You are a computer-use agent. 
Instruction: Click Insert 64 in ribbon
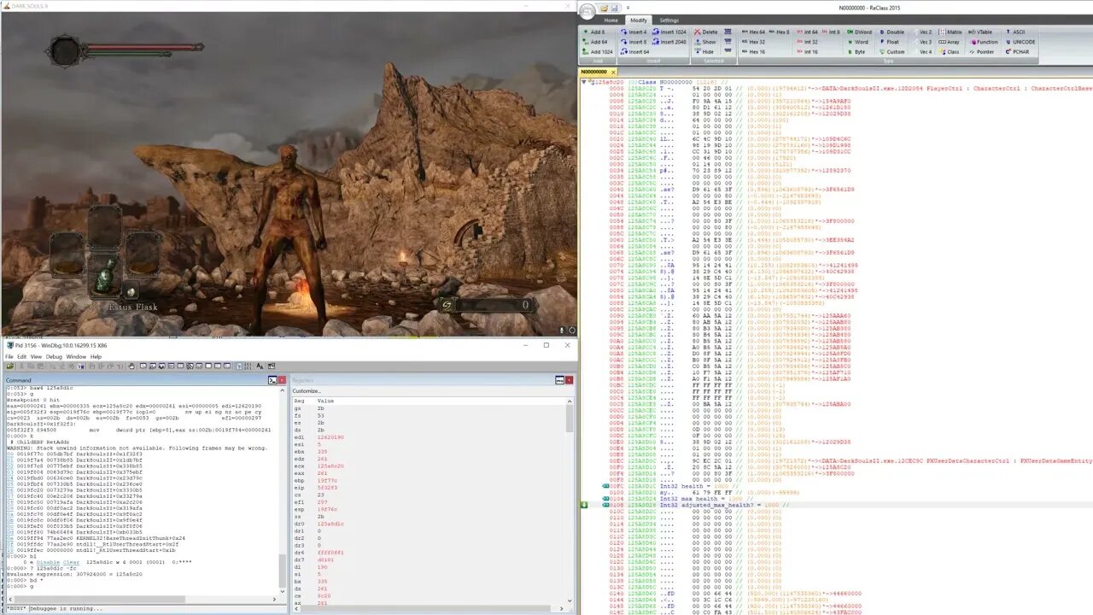coord(634,52)
